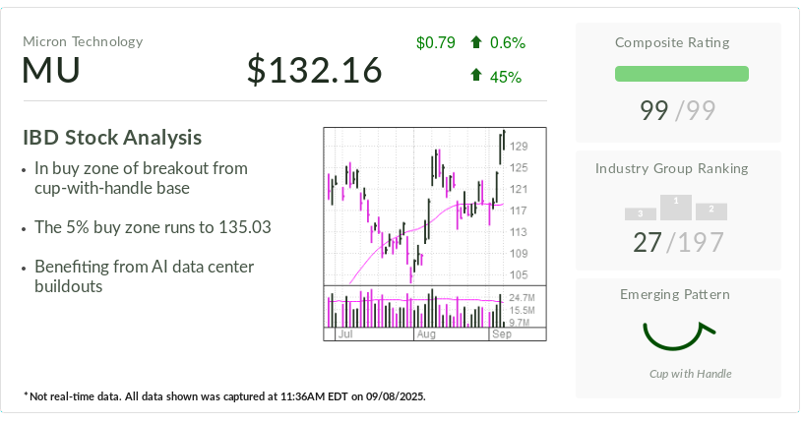803x423 pixels.
Task: Click the AI data center buildouts bullet
Action: coord(144,276)
